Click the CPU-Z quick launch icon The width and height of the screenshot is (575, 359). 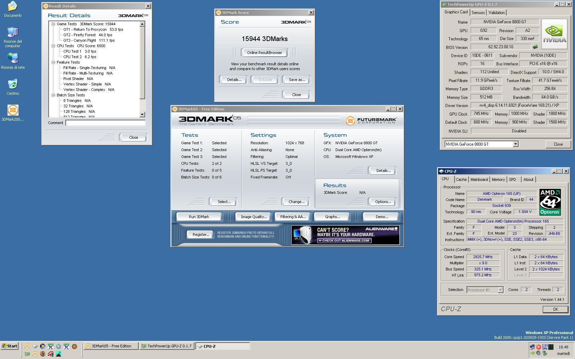(x=35, y=346)
